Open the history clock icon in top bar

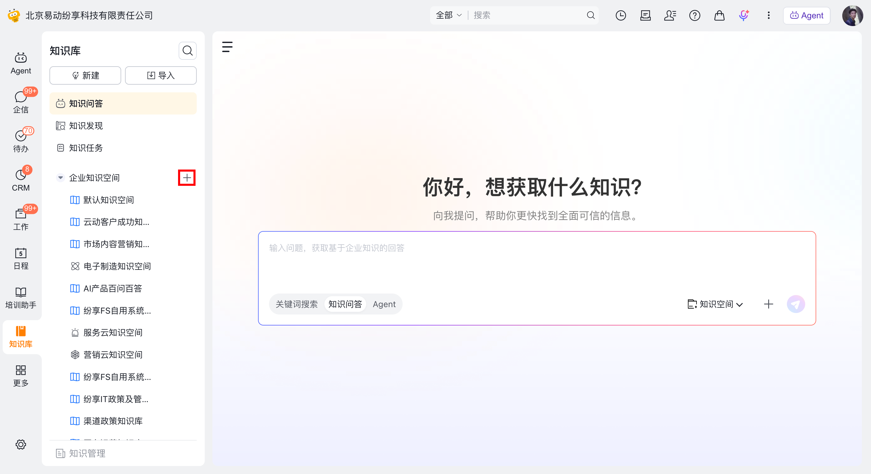pos(620,15)
